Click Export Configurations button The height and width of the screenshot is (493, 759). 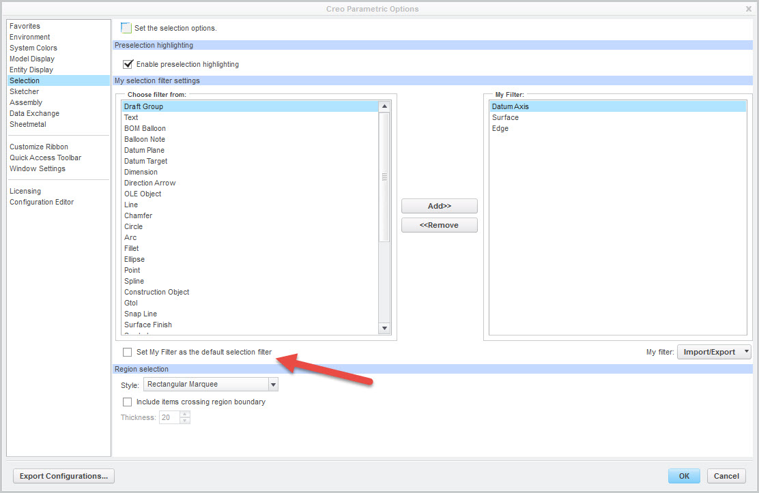point(64,476)
